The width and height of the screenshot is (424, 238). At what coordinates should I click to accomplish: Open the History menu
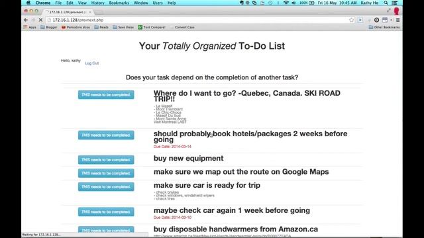tap(97, 3)
